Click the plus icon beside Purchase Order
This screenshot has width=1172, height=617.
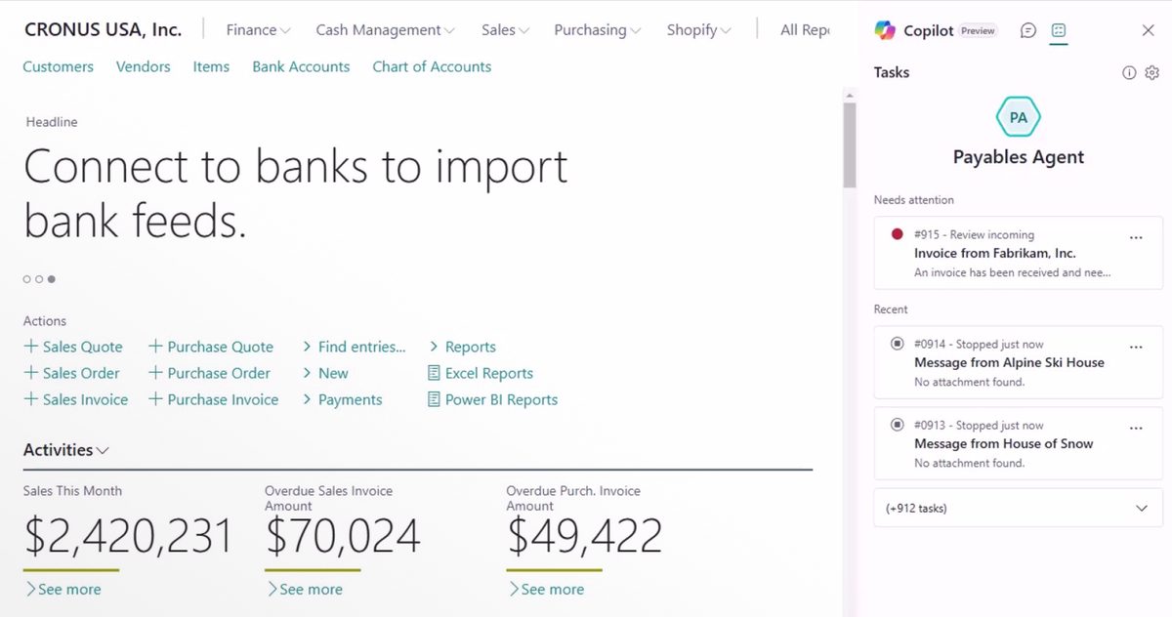[155, 373]
